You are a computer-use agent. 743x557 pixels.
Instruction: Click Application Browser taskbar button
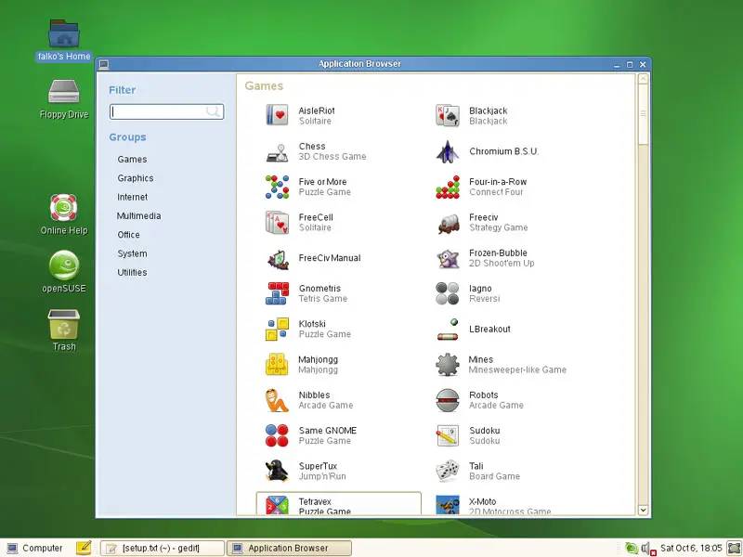pyautogui.click(x=289, y=548)
